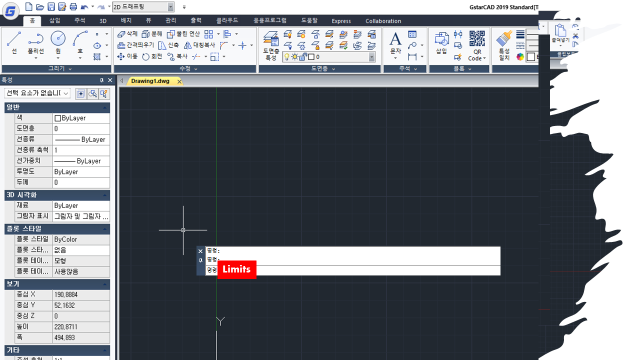Undo the last action

pos(84,7)
